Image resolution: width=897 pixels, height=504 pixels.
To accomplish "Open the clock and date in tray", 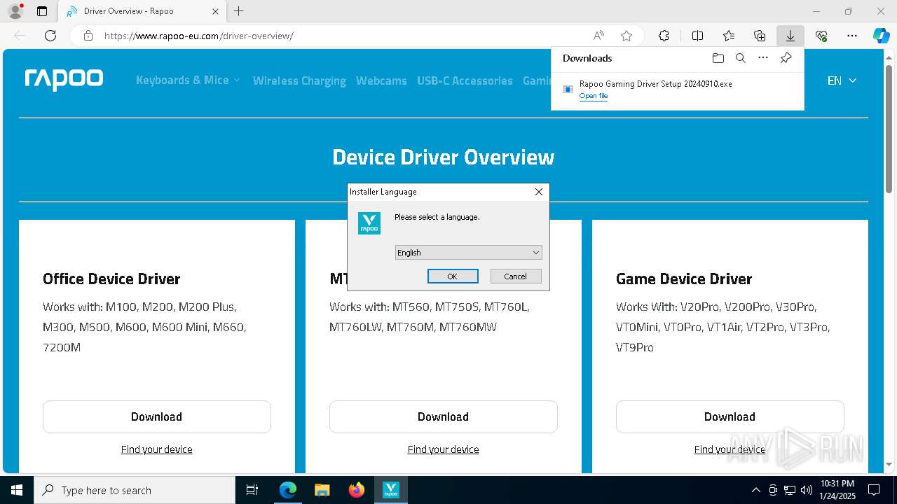I will 837,490.
